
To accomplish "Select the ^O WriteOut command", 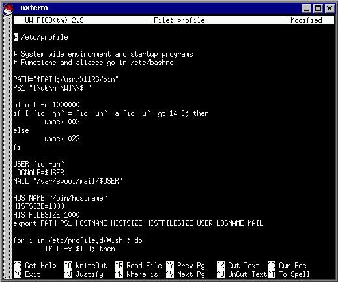I will pos(86,266).
